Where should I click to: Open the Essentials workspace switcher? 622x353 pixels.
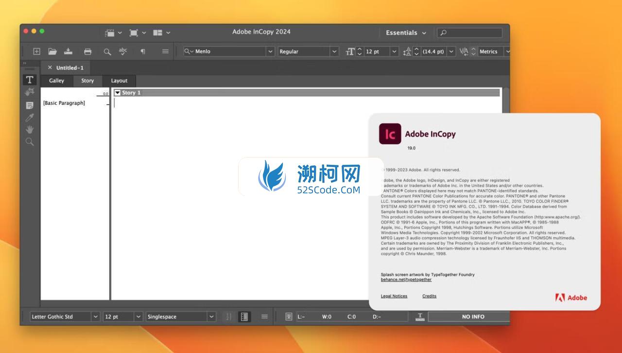pyautogui.click(x=406, y=33)
